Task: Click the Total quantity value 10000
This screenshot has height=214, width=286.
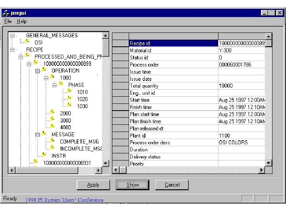Action: [x=242, y=86]
